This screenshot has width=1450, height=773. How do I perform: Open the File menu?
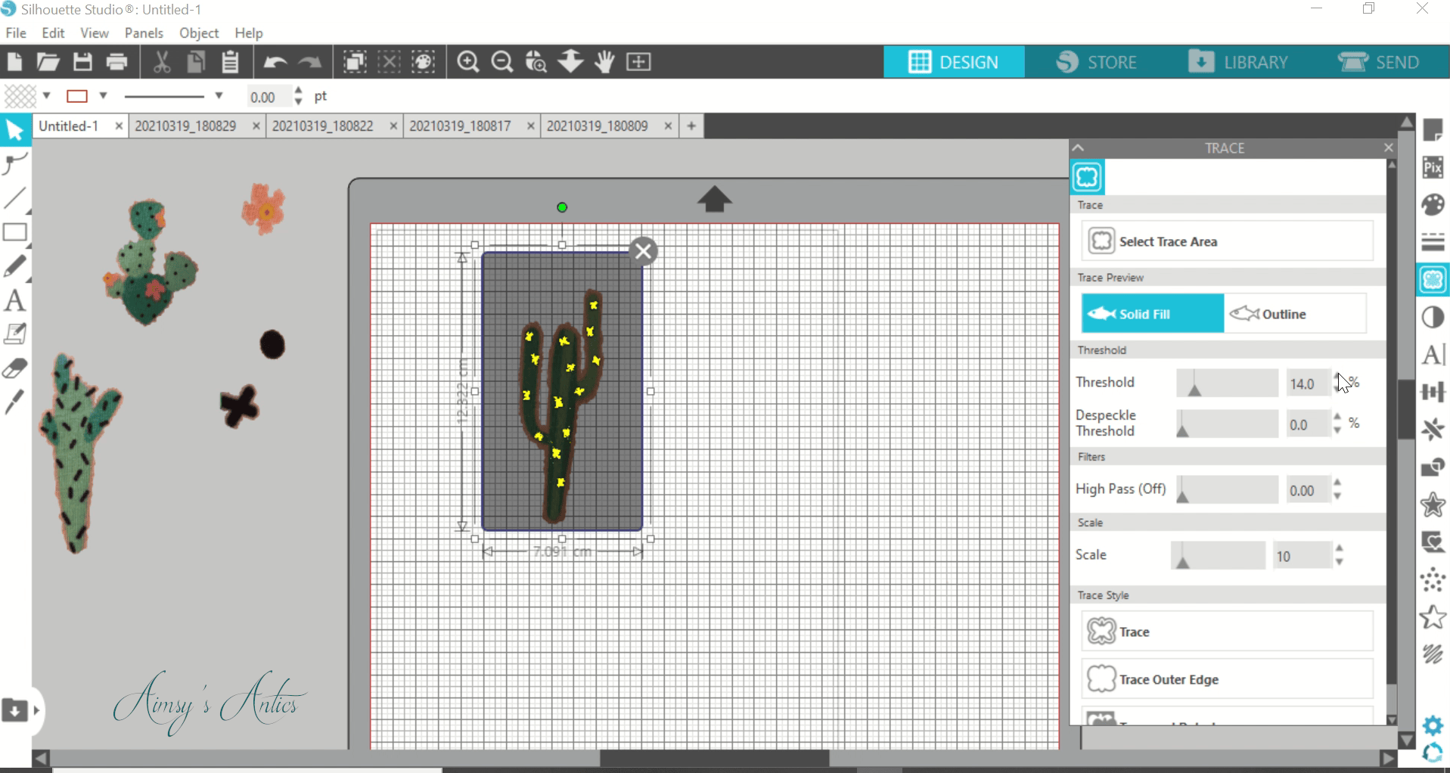[16, 33]
